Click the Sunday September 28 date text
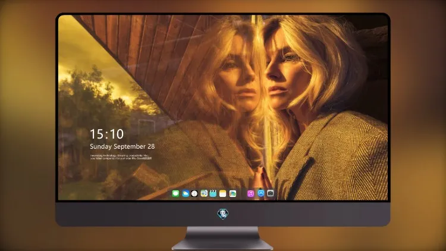 point(123,146)
